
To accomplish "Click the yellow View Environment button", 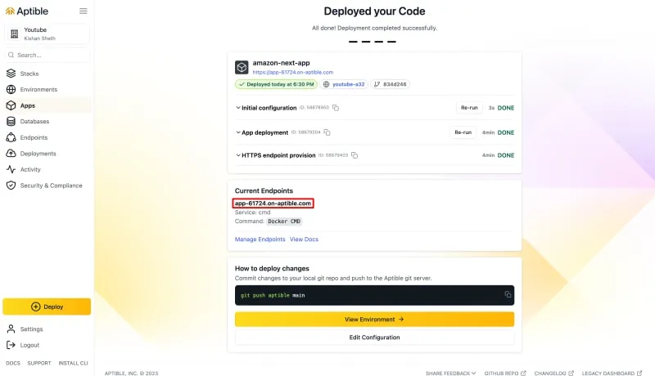I will pyautogui.click(x=374, y=319).
